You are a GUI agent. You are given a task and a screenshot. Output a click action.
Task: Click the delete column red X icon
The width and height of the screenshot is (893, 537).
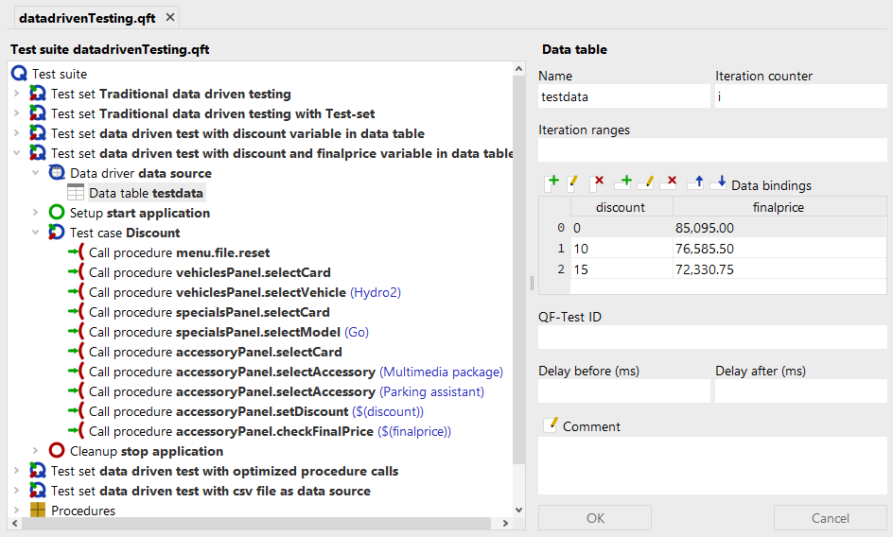596,183
